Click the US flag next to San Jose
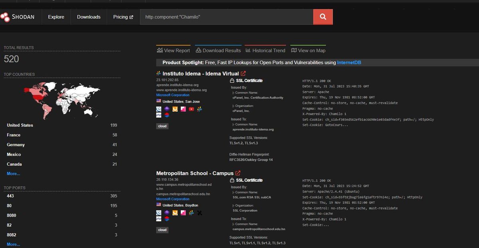The width and height of the screenshot is (479, 248). 158,102
